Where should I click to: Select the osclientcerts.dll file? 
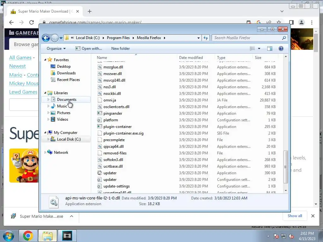116,107
